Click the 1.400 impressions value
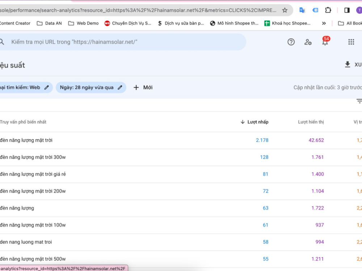Screen dimensions: 362x271 [317, 174]
